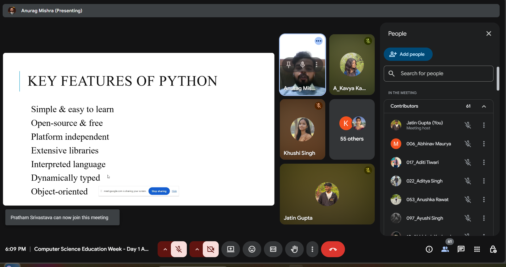Raise your hand

point(294,249)
